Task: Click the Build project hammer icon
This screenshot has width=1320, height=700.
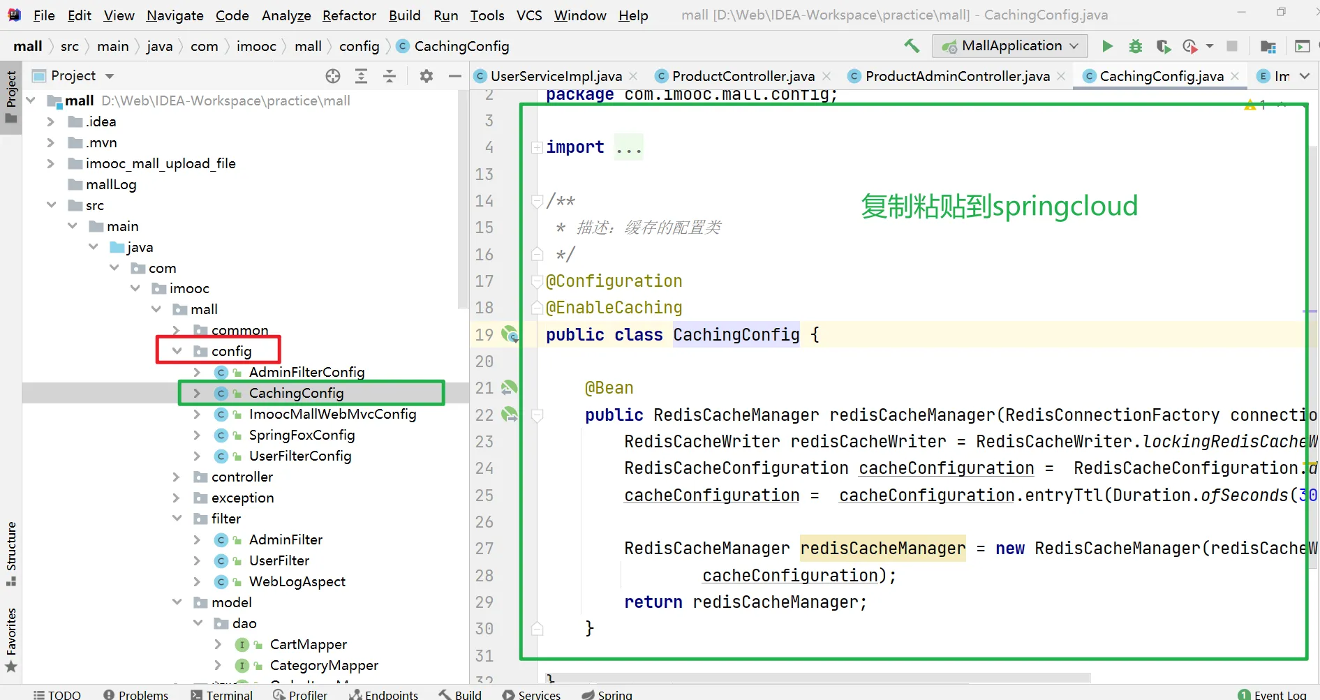Action: click(x=912, y=46)
